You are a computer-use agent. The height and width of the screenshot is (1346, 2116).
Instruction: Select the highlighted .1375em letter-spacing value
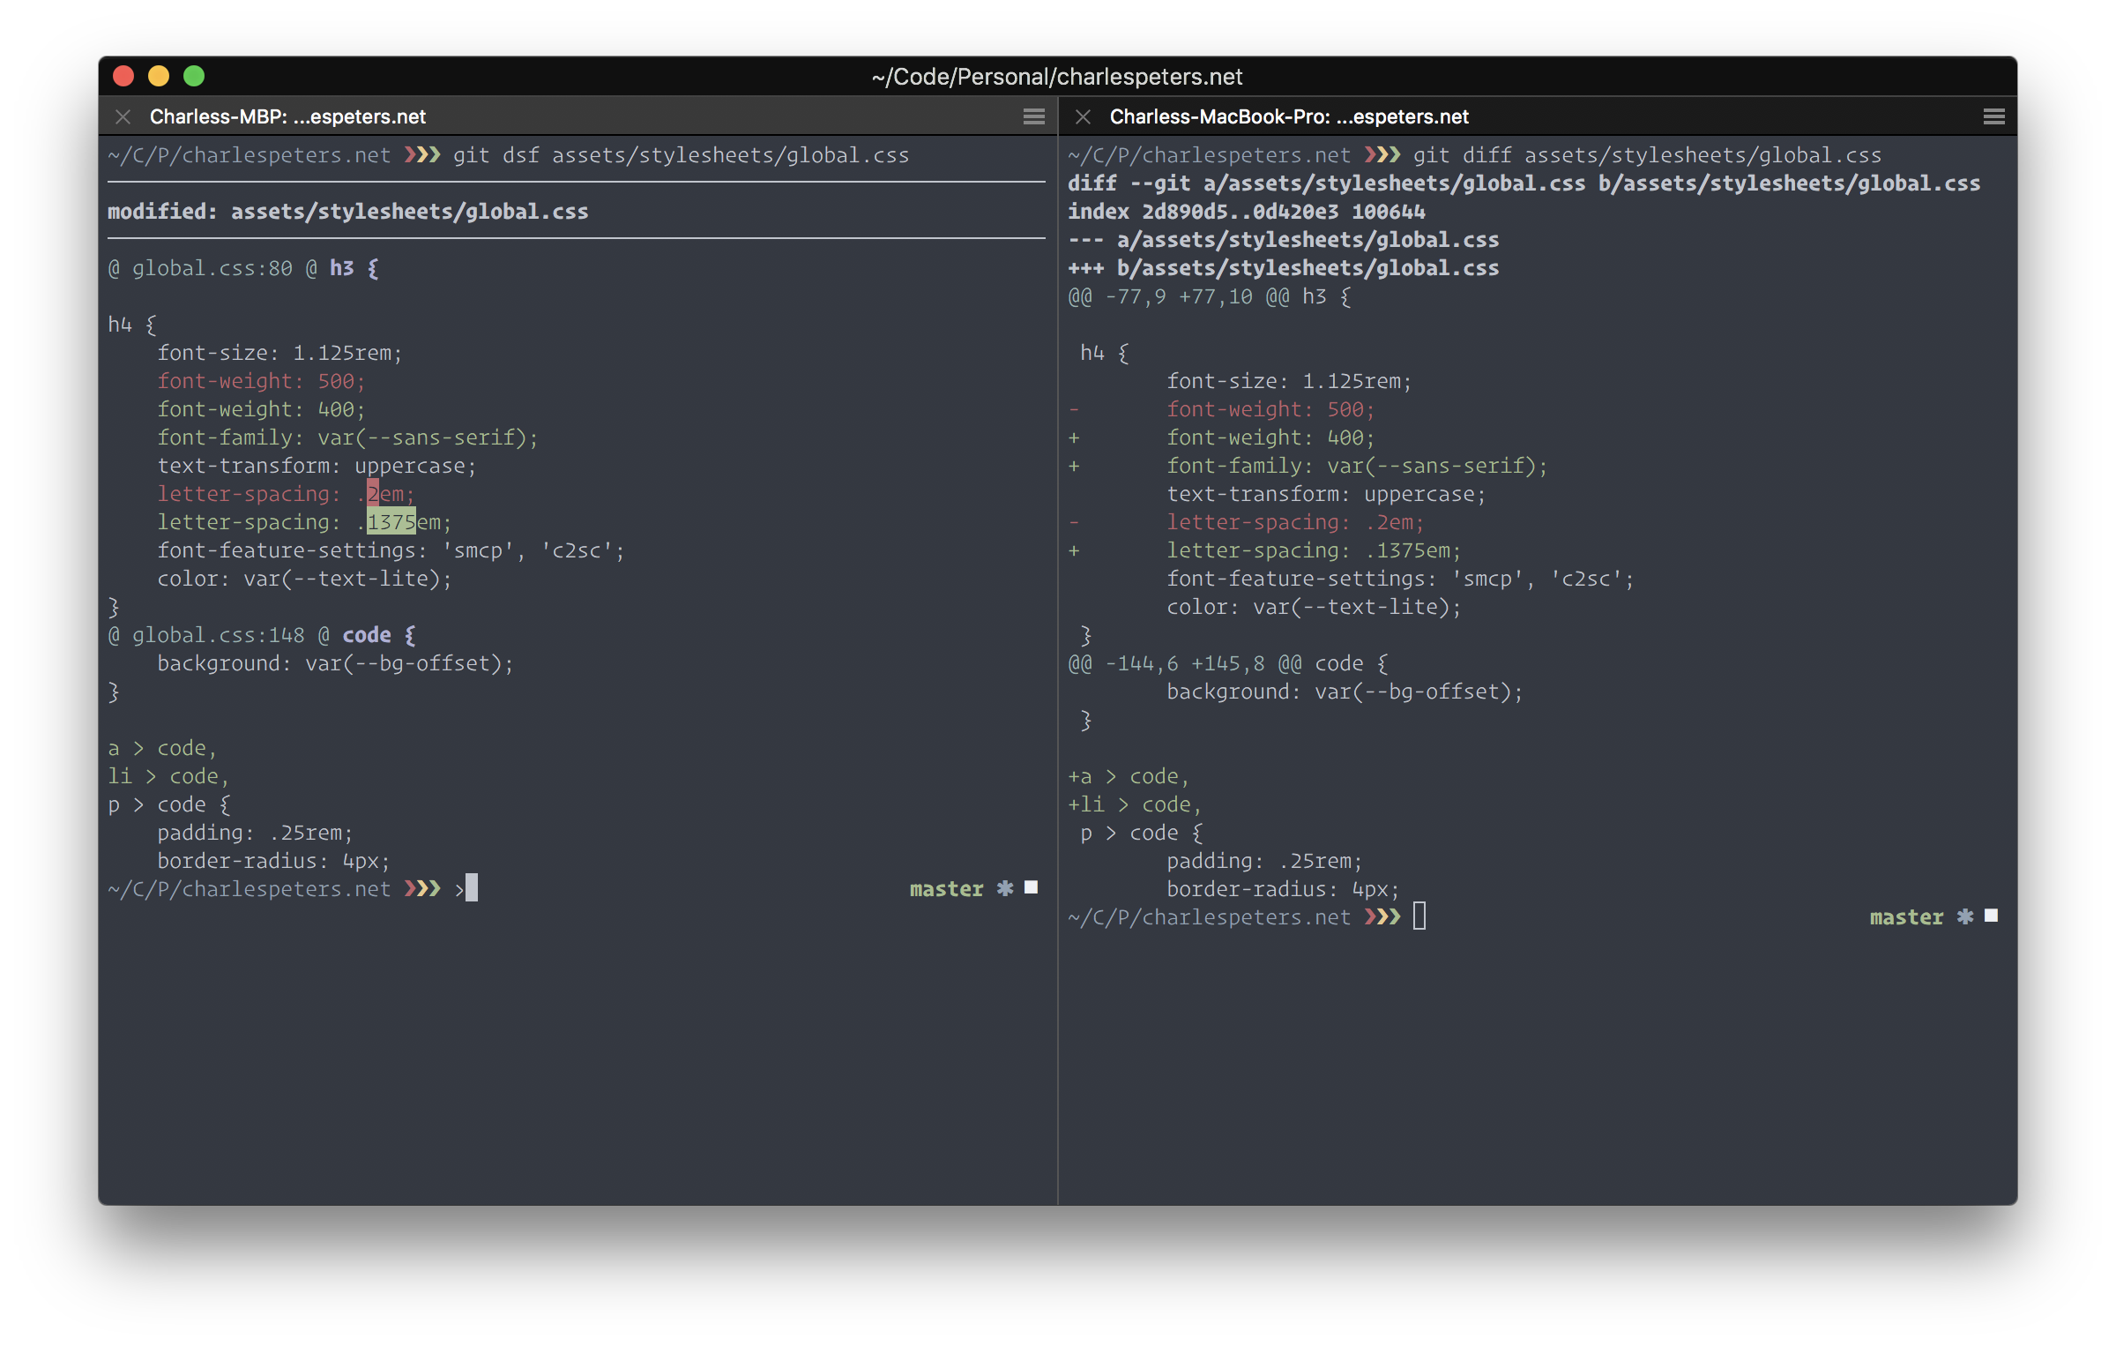tap(391, 521)
